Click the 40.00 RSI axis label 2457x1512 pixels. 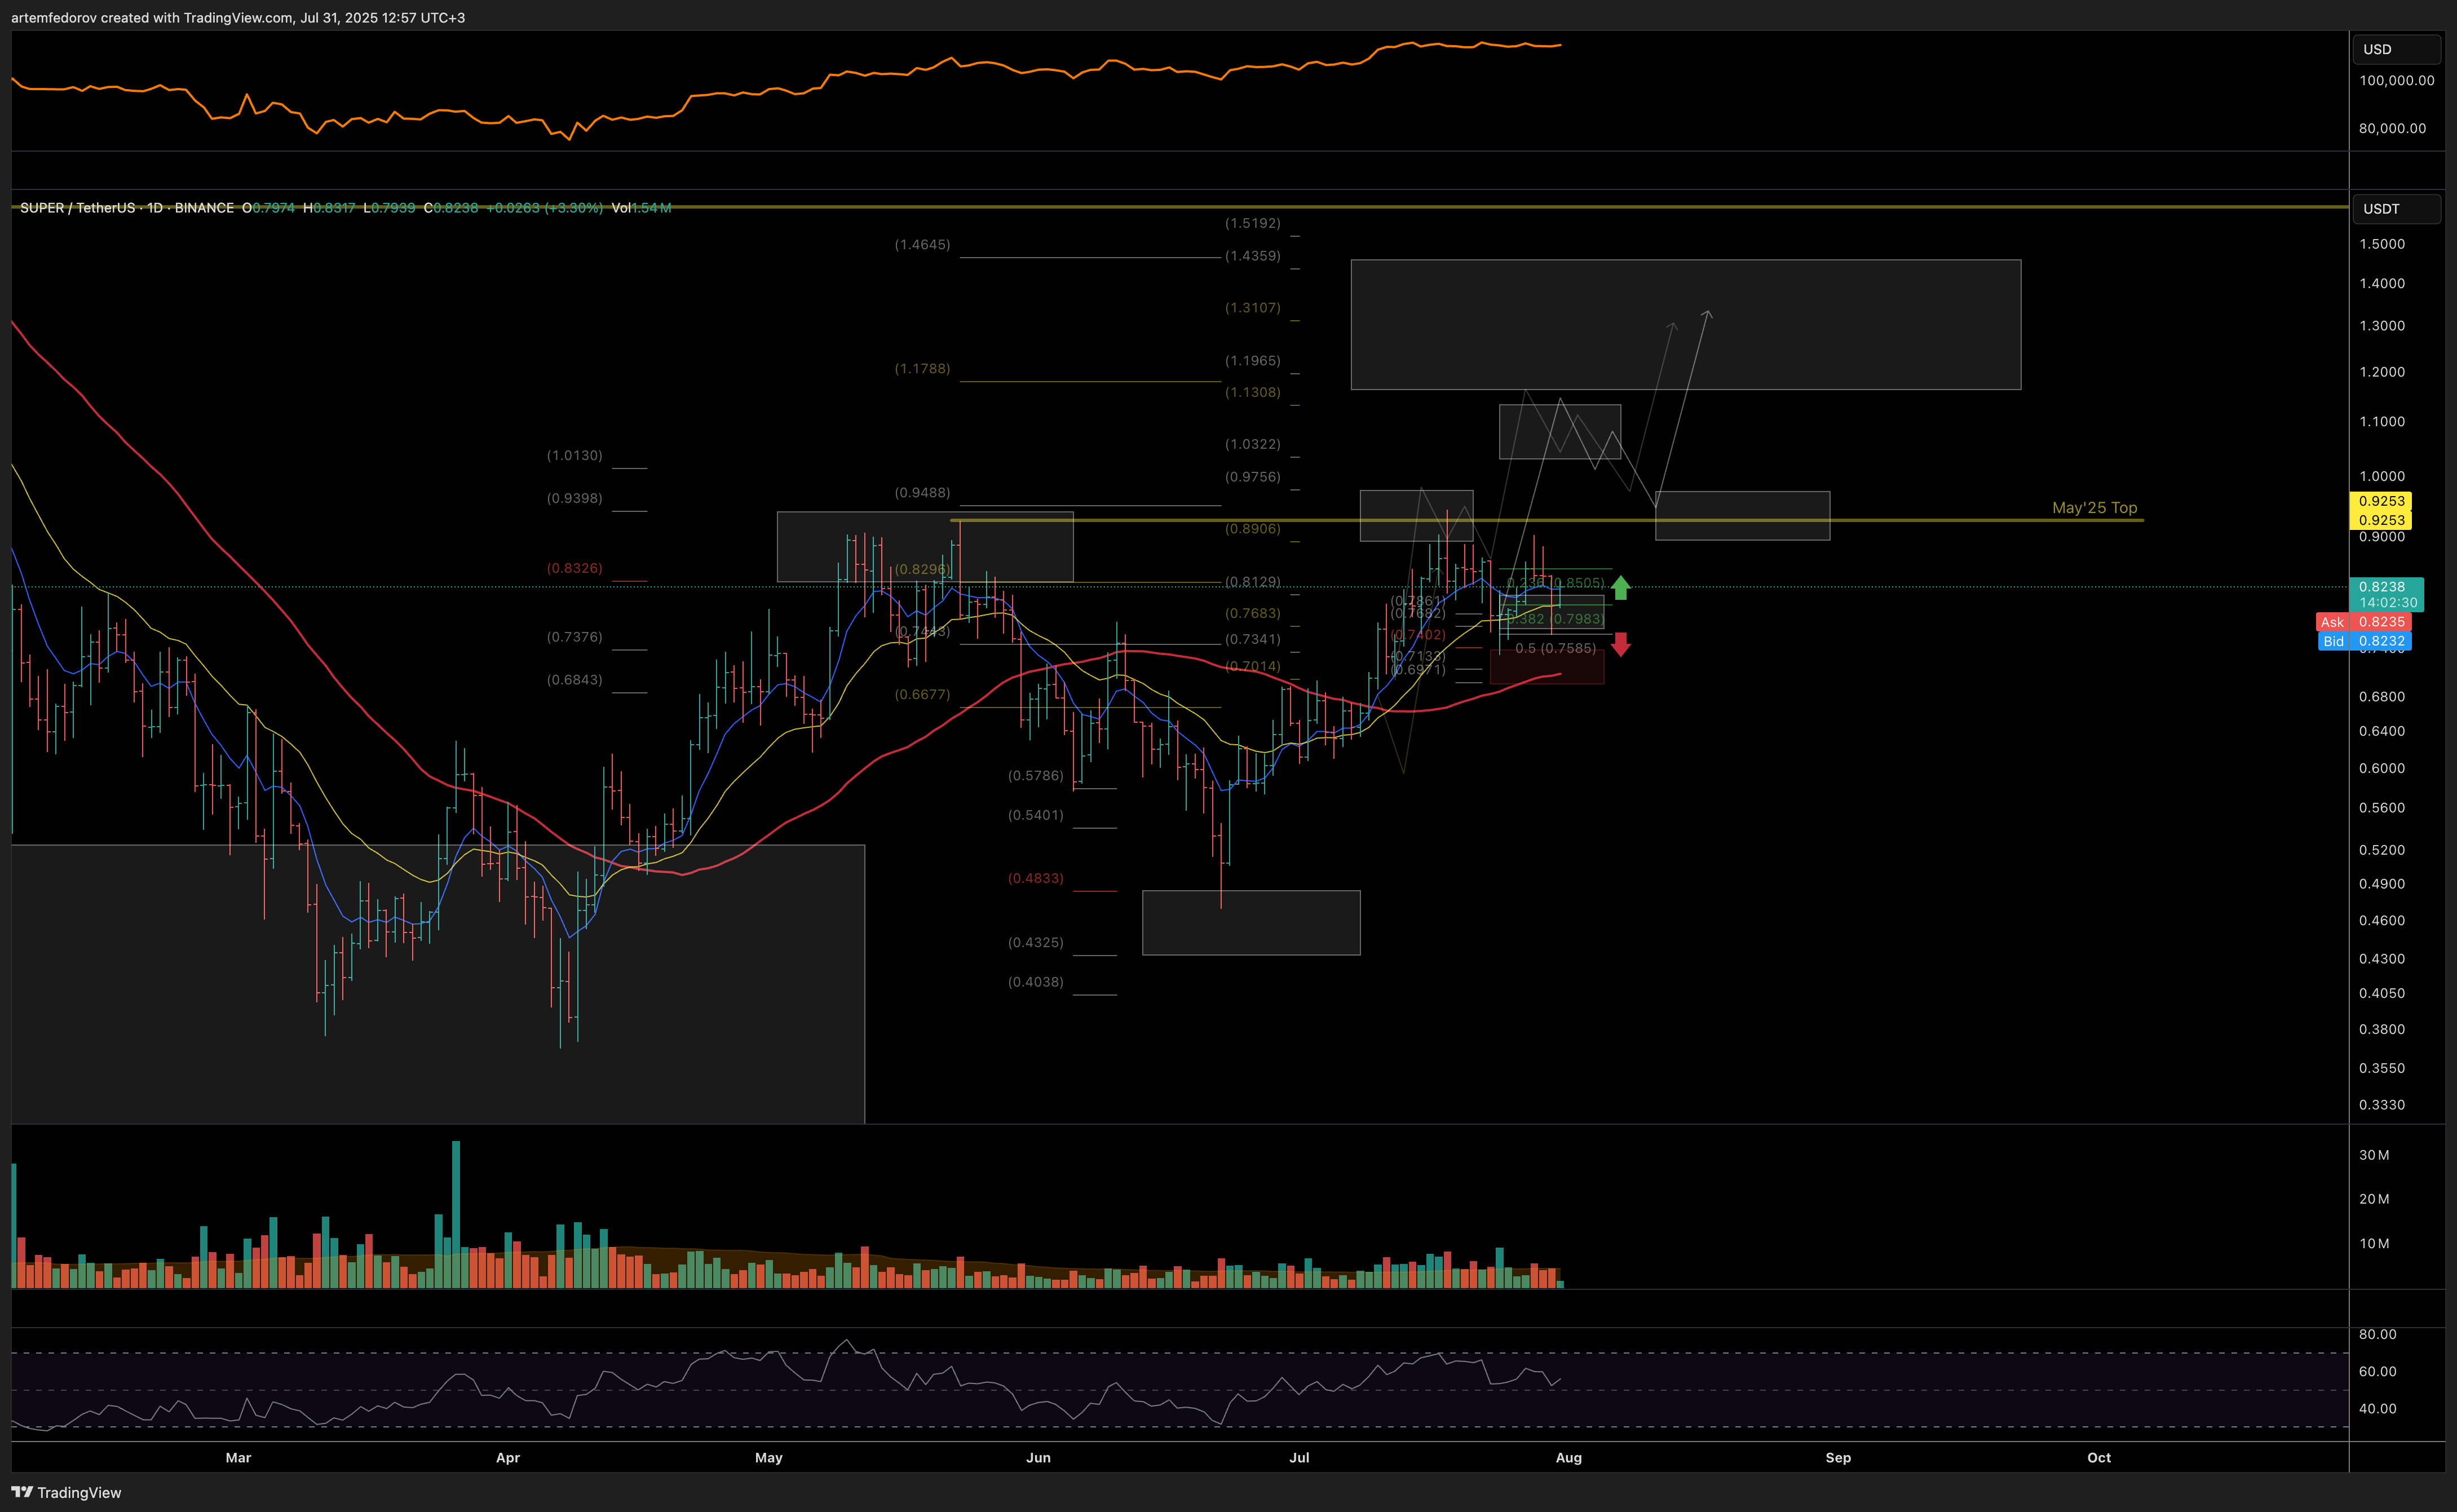(2377, 1409)
